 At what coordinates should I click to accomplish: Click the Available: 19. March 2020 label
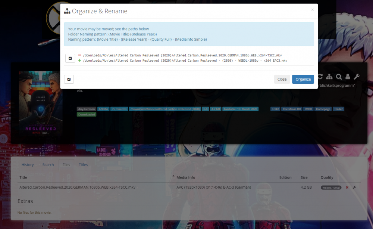click(x=240, y=109)
